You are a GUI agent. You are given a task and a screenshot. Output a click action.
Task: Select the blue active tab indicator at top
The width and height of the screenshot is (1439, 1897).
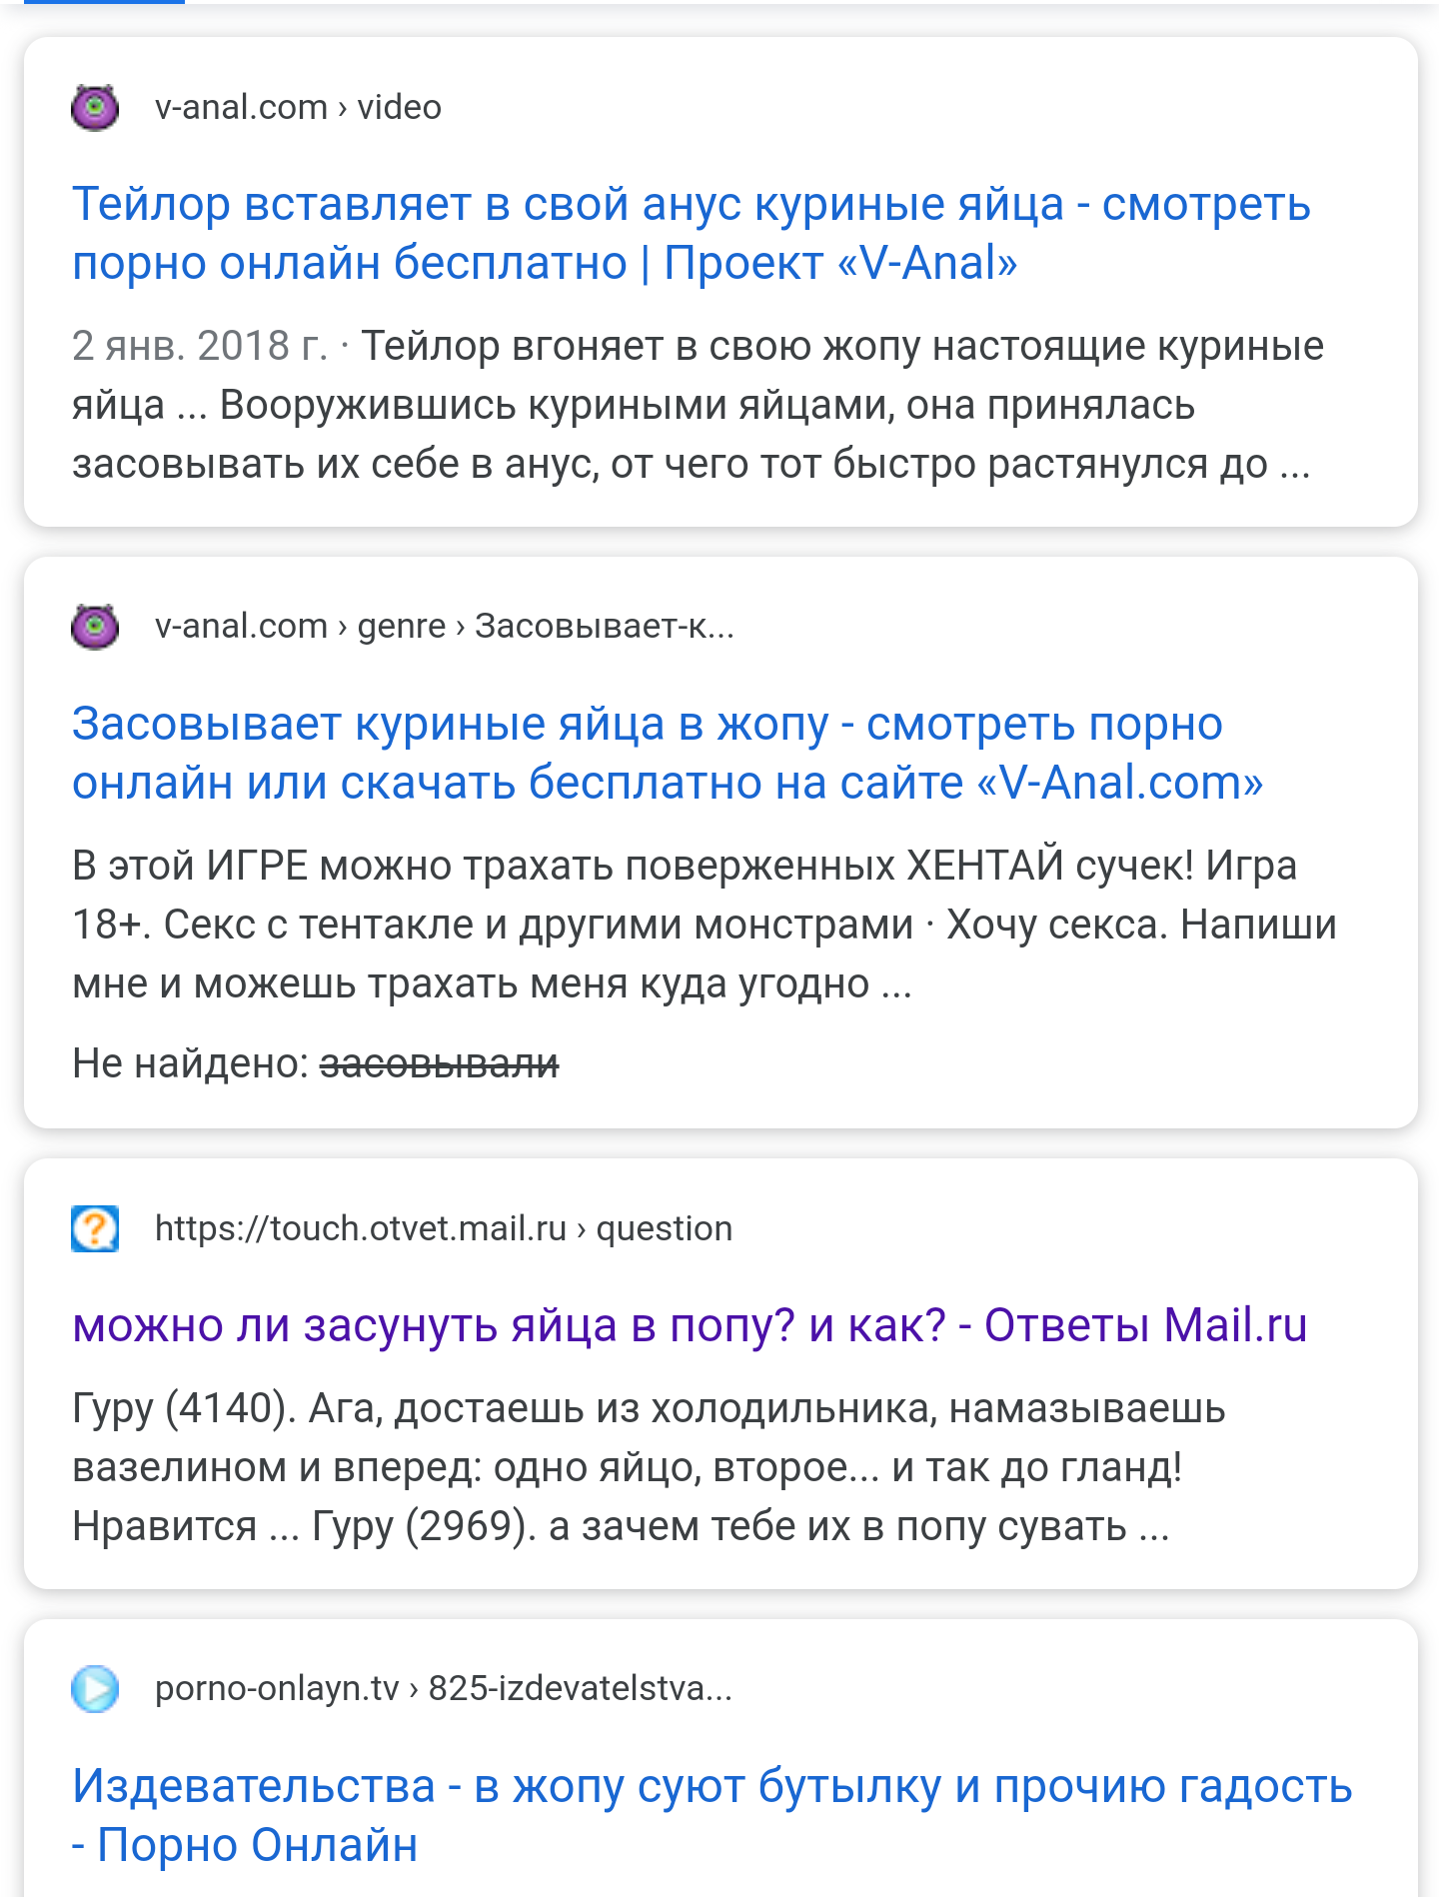104,2
